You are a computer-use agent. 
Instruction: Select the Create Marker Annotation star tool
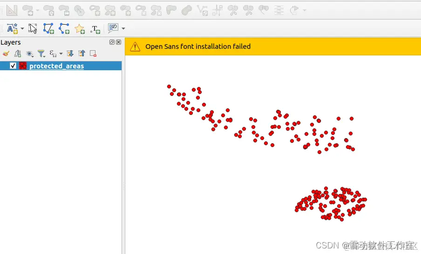pyautogui.click(x=80, y=28)
